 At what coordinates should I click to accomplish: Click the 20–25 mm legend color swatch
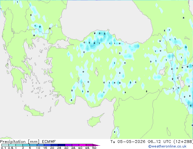coord(54,145)
